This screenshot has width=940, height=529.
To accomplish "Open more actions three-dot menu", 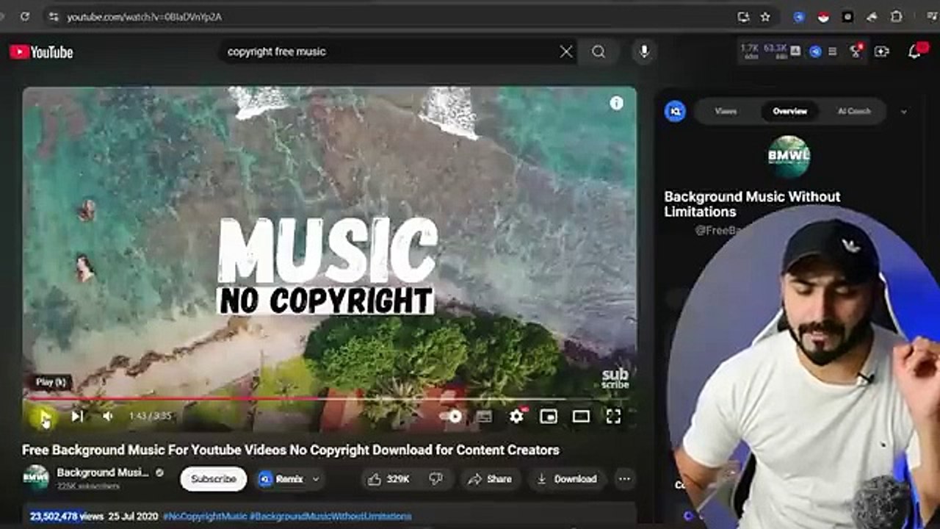I will (x=624, y=479).
